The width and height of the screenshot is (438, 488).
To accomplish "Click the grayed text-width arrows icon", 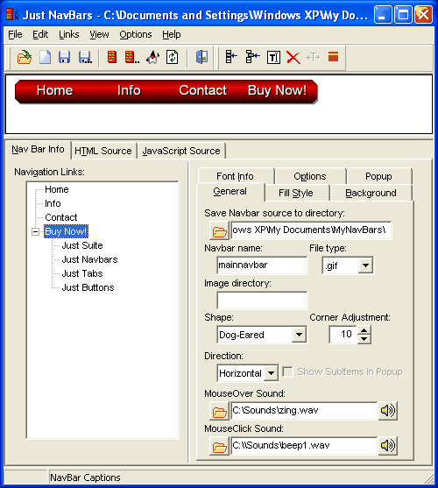I will 313,57.
